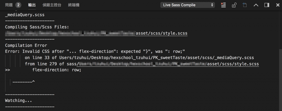
Task: Click the Compilation Error text line
Action: 26,45
